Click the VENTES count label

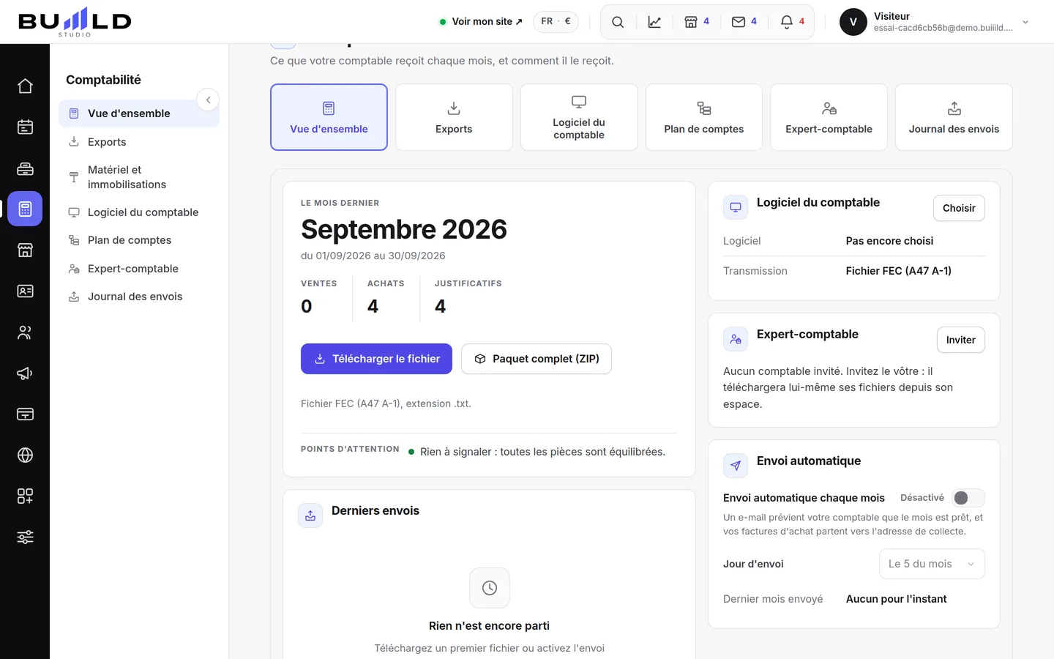pyautogui.click(x=319, y=283)
